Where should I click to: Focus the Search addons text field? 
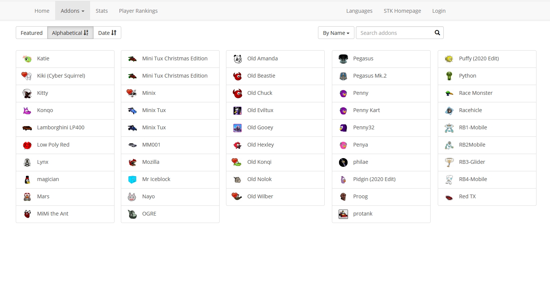pyautogui.click(x=394, y=33)
